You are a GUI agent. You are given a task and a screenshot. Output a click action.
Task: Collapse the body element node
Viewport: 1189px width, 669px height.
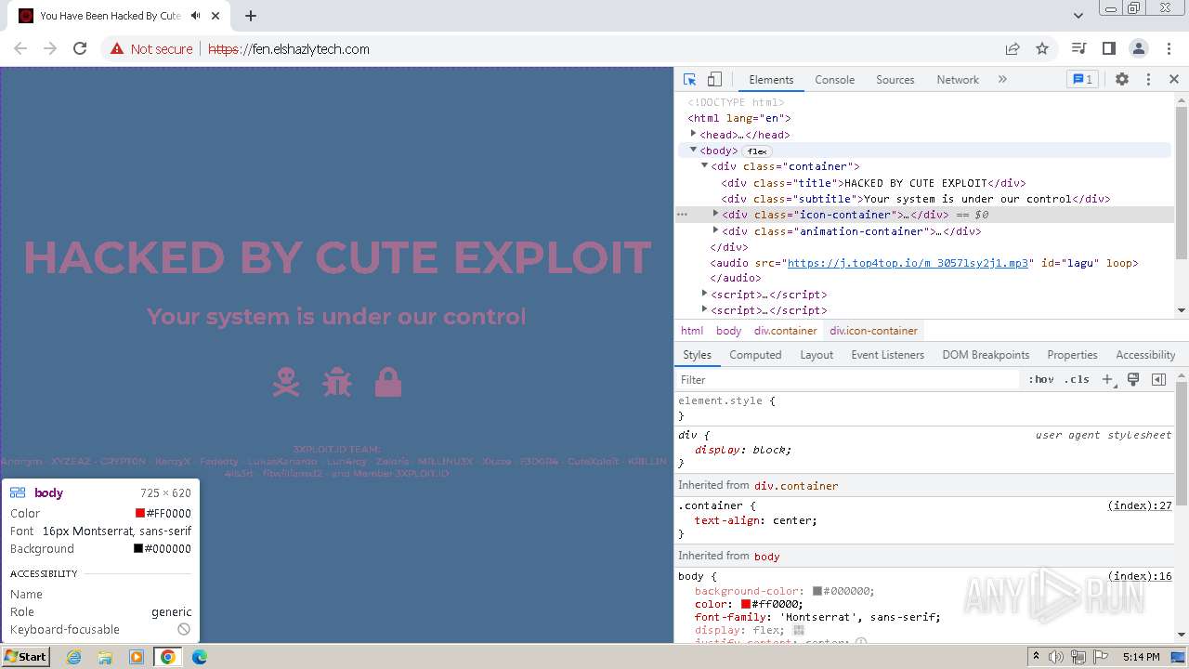pos(693,150)
